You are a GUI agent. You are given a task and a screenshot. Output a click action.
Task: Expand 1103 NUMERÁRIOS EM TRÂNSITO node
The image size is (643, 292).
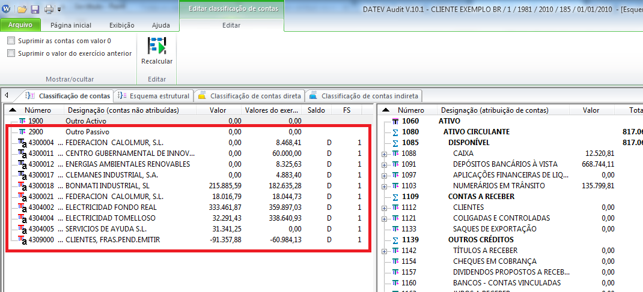click(x=384, y=186)
